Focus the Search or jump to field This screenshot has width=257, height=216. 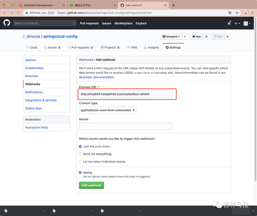(x=45, y=23)
